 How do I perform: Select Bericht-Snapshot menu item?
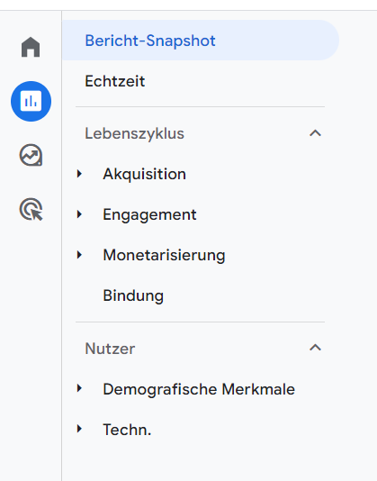tap(201, 41)
